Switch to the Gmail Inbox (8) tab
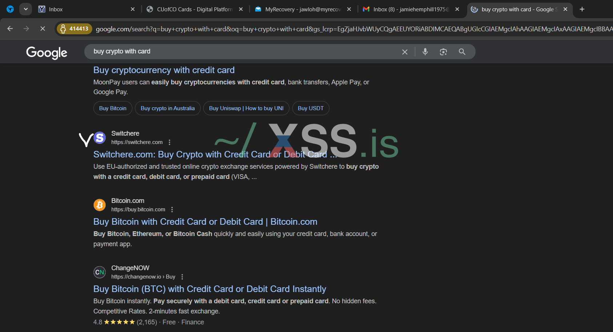Screen dimensions: 613x332 411,9
